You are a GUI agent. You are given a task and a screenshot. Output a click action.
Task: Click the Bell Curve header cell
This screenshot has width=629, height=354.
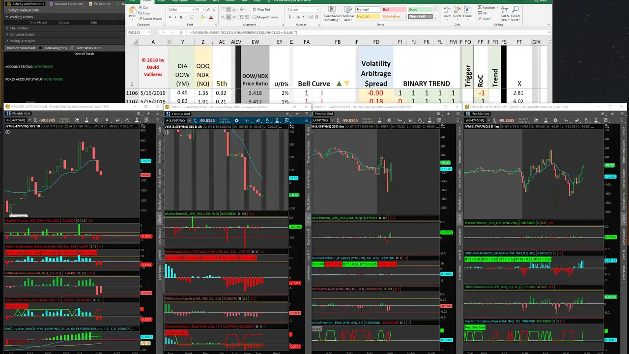point(314,84)
